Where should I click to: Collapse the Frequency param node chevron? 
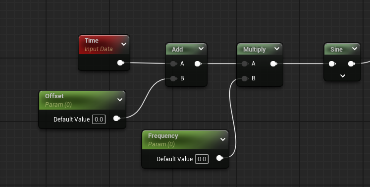(223, 139)
